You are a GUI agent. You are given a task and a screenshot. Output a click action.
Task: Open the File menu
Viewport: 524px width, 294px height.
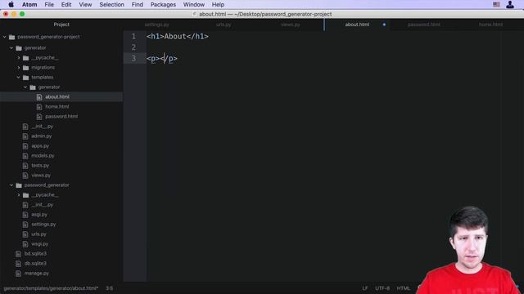pyautogui.click(x=49, y=5)
